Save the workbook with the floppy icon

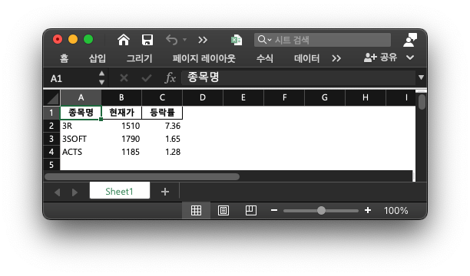click(147, 40)
